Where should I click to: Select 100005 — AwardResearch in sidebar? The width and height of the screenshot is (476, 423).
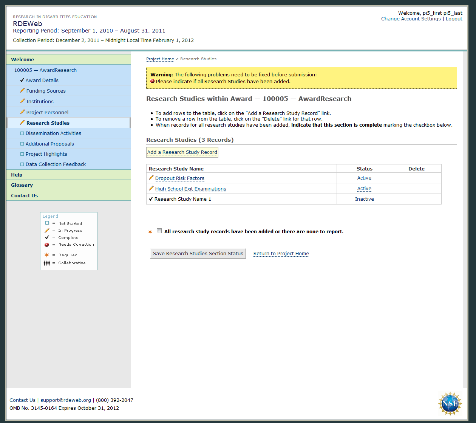[x=45, y=70]
